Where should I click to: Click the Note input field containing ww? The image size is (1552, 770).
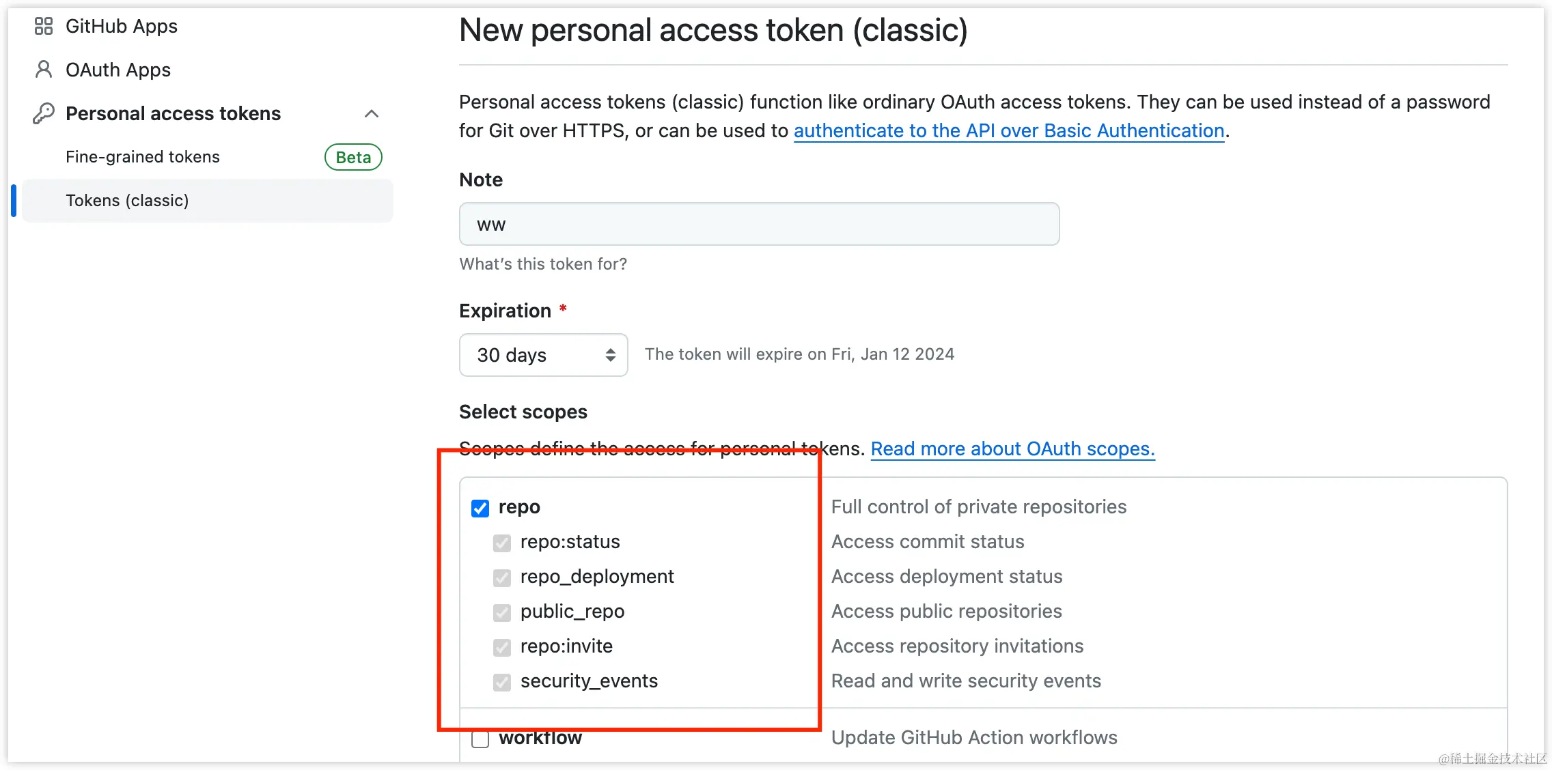[760, 224]
